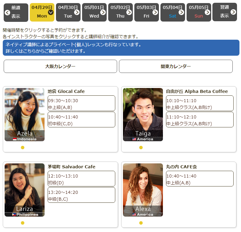Reserve the 丸の内 CAFE会 10:40～11:40 slot
241x232 pixels.
[200, 179]
